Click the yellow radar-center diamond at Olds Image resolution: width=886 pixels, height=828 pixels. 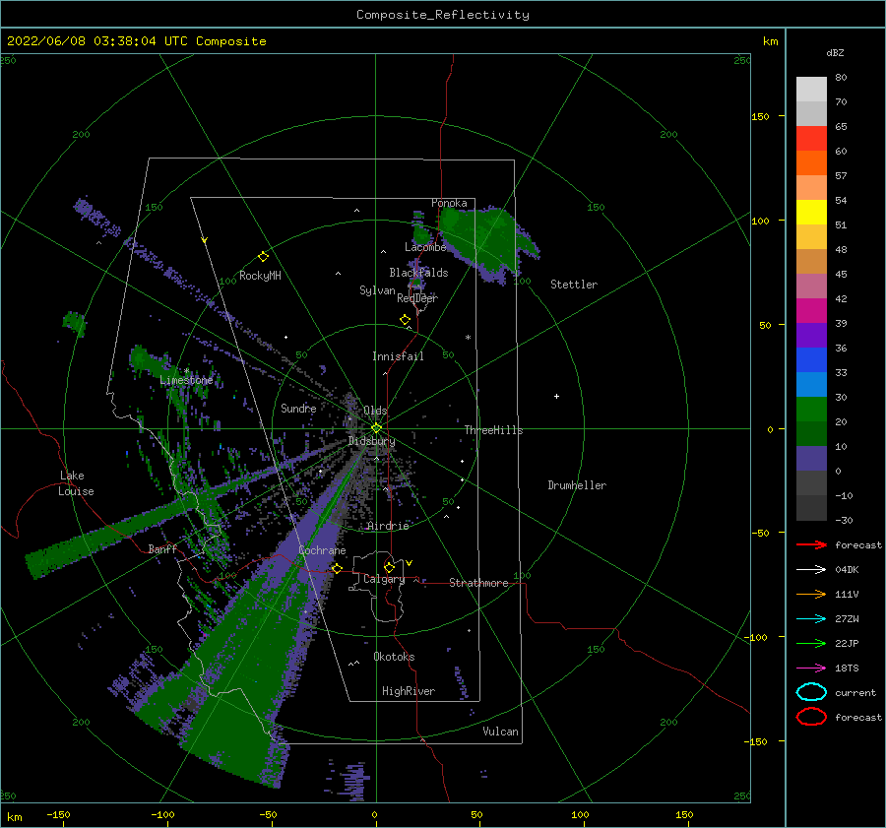[x=376, y=428]
